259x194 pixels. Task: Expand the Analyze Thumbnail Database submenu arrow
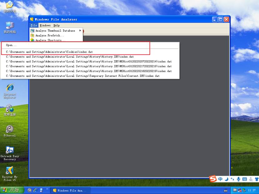tap(80, 31)
